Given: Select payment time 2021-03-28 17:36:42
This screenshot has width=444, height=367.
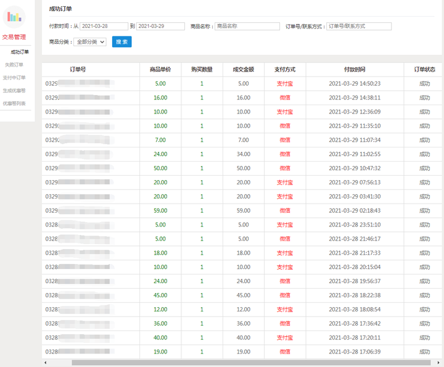Looking at the screenshot, I should point(355,323).
